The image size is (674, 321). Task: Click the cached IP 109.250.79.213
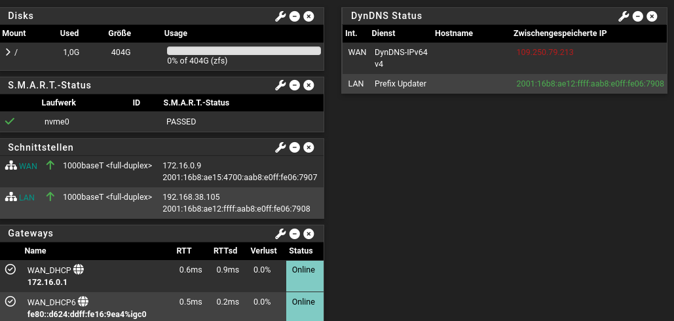point(545,52)
